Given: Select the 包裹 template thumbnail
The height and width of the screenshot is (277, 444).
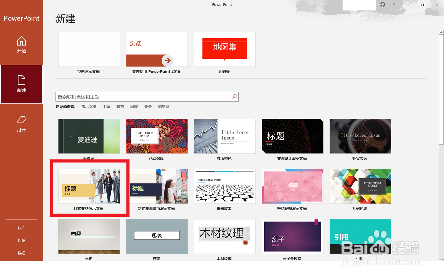Looking at the screenshot, I should (x=157, y=236).
